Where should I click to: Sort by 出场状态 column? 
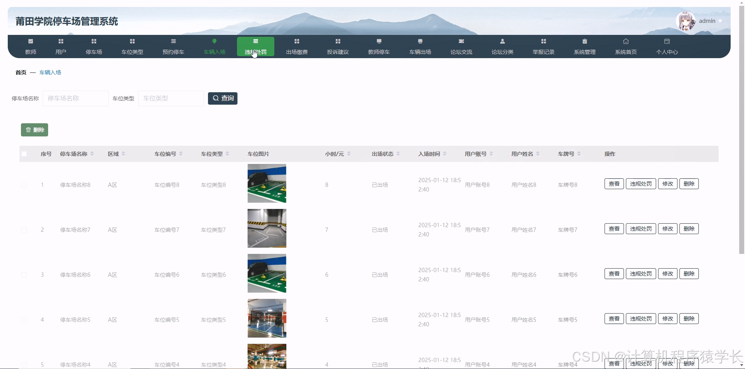398,154
